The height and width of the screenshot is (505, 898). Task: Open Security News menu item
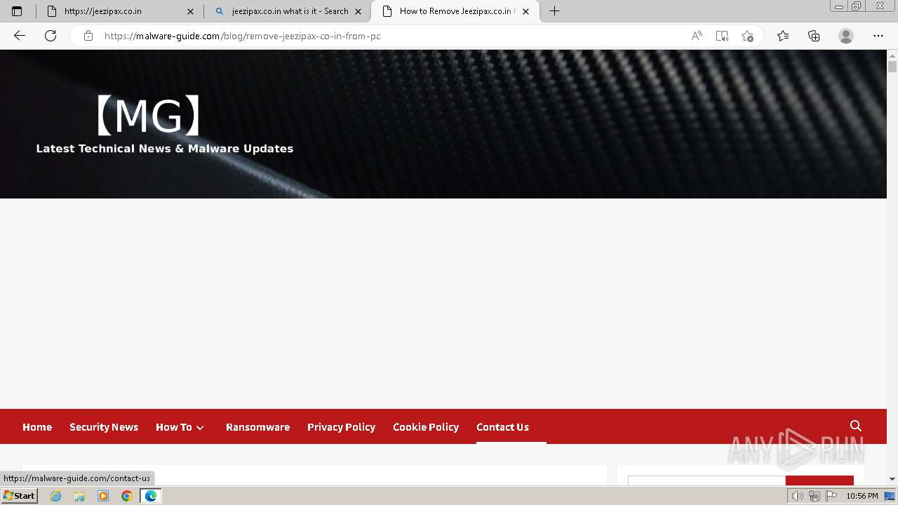tap(104, 426)
